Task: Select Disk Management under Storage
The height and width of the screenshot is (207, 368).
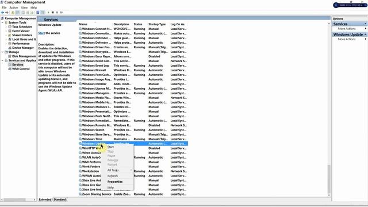Action: pyautogui.click(x=24, y=56)
